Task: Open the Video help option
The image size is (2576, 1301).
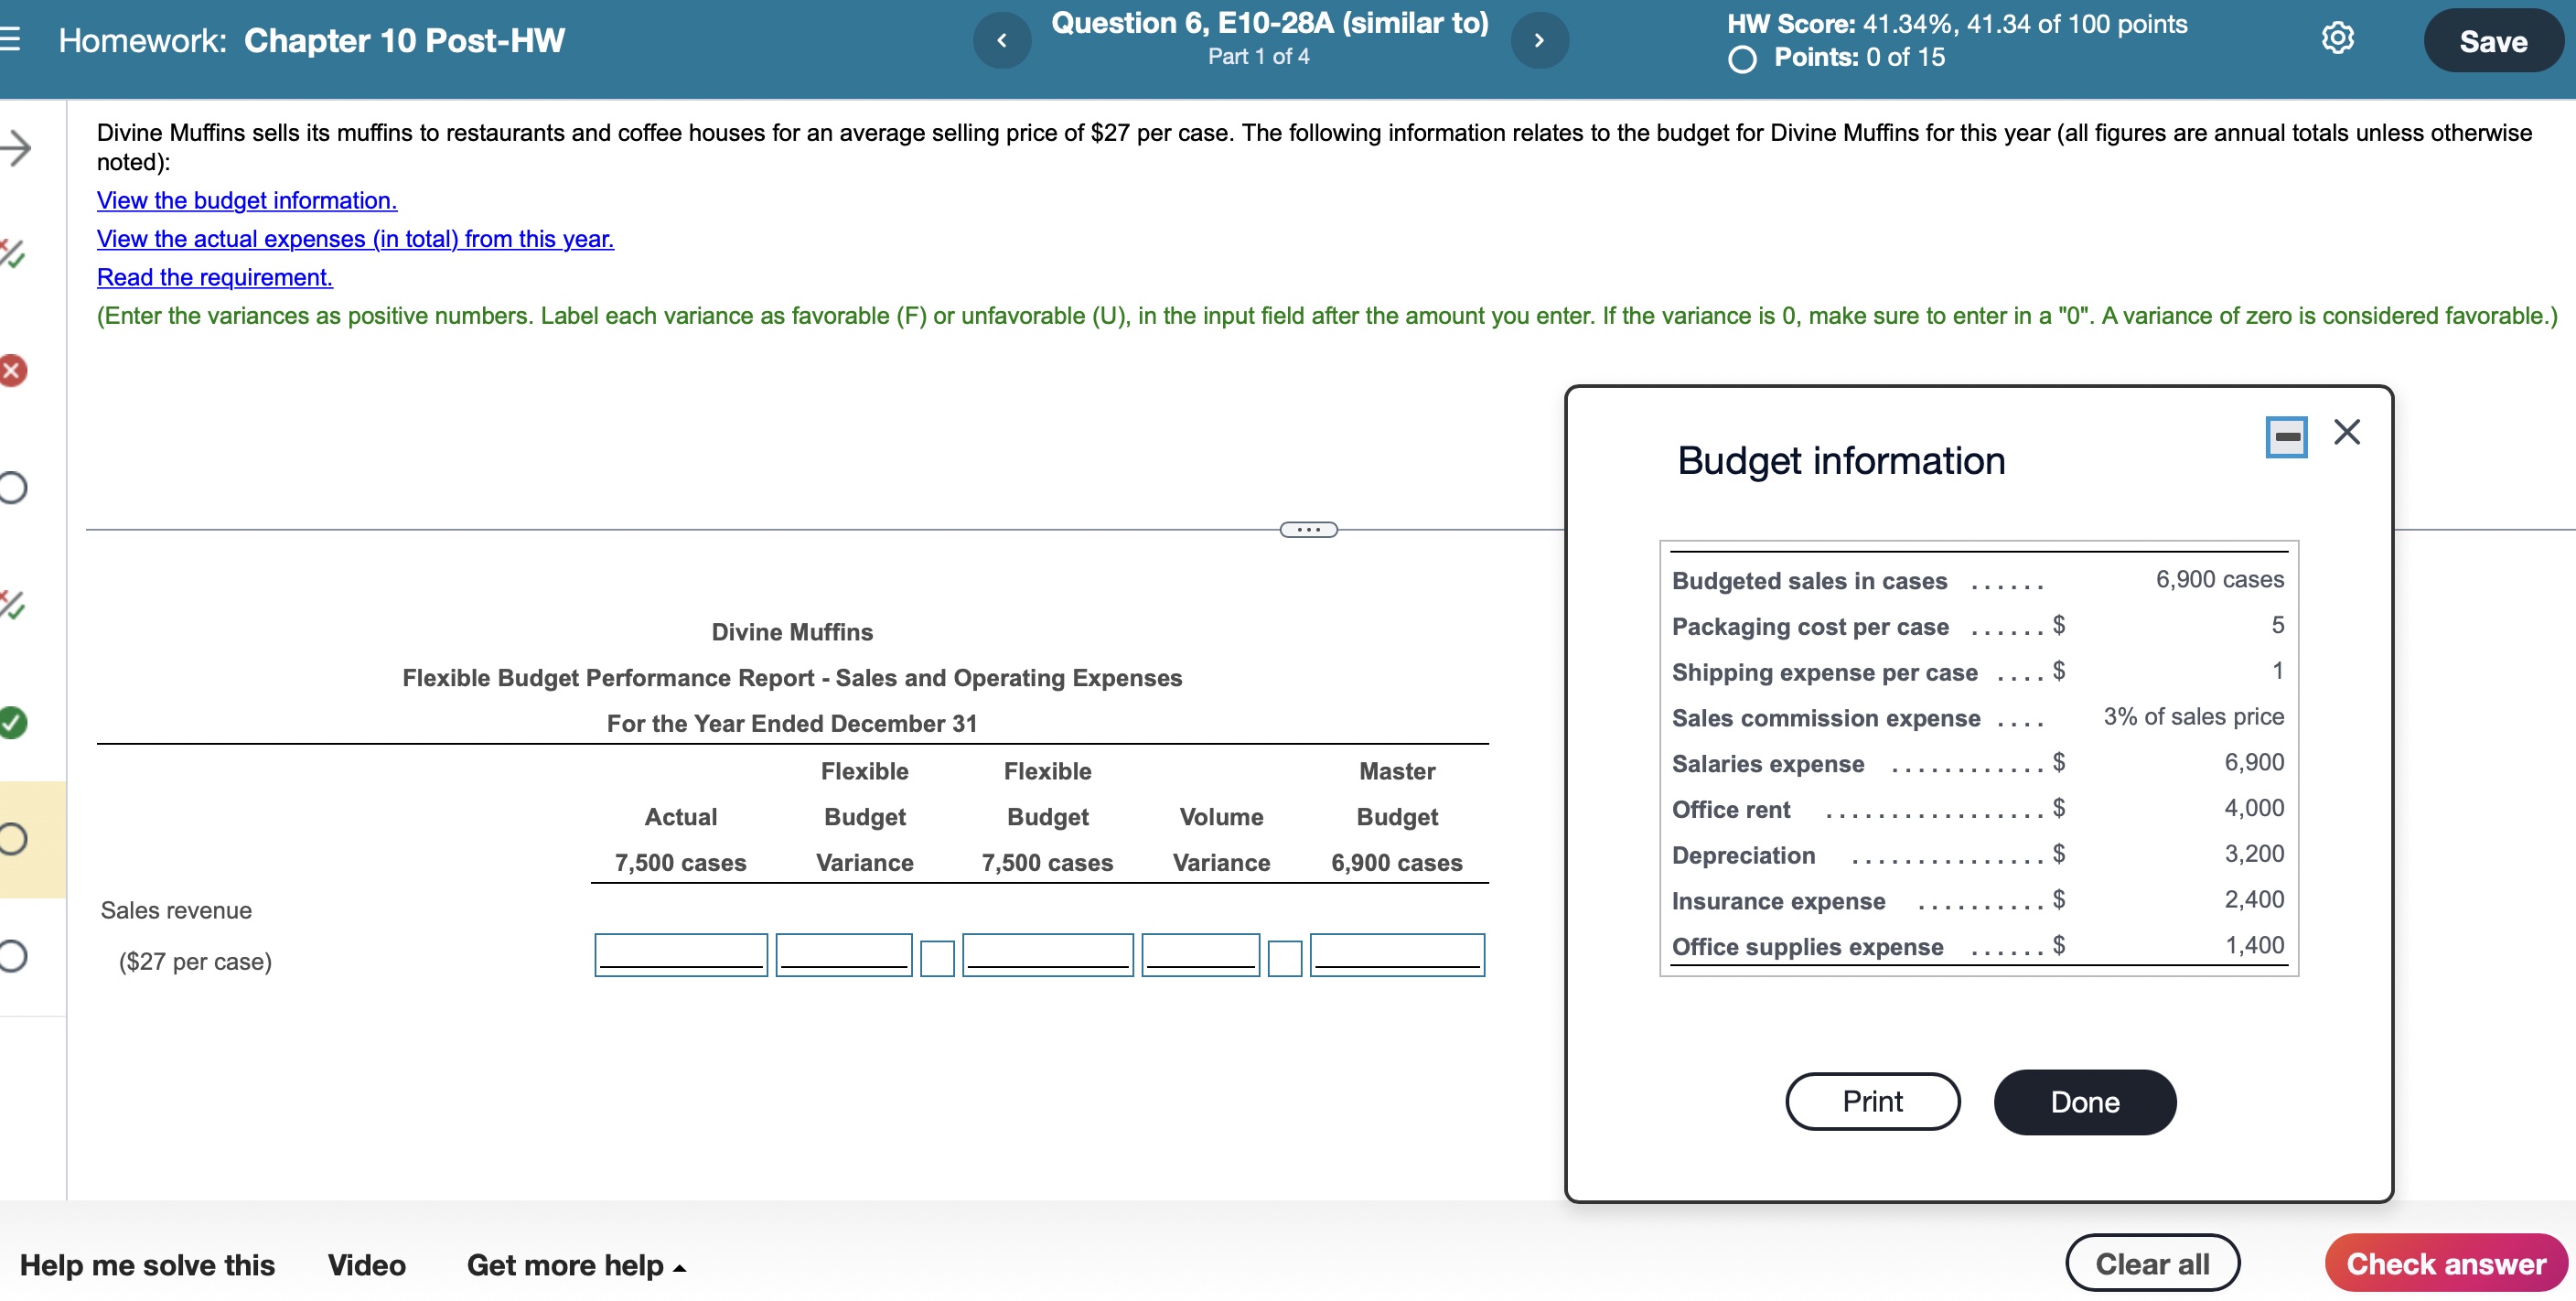Action: pyautogui.click(x=366, y=1265)
